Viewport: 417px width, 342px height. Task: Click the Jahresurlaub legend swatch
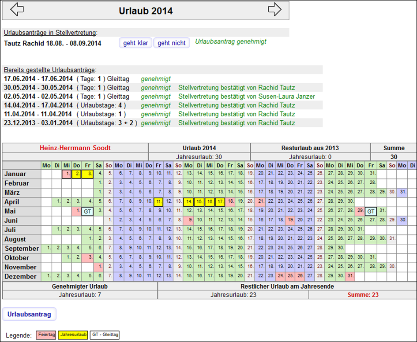[73, 335]
